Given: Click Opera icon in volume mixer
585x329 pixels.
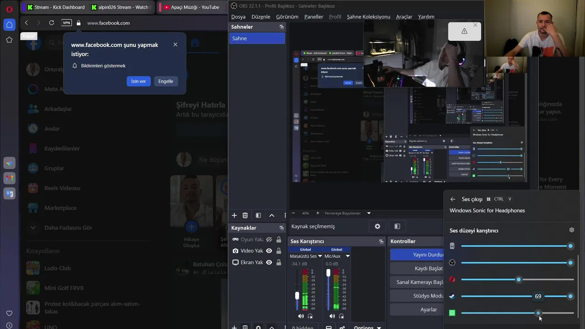Looking at the screenshot, I should [452, 279].
